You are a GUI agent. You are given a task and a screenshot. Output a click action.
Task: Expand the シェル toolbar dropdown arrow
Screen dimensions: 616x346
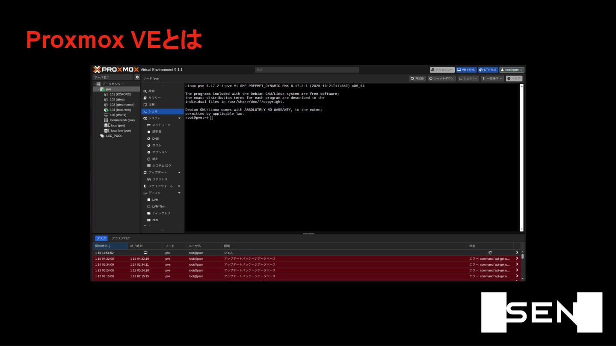(476, 79)
